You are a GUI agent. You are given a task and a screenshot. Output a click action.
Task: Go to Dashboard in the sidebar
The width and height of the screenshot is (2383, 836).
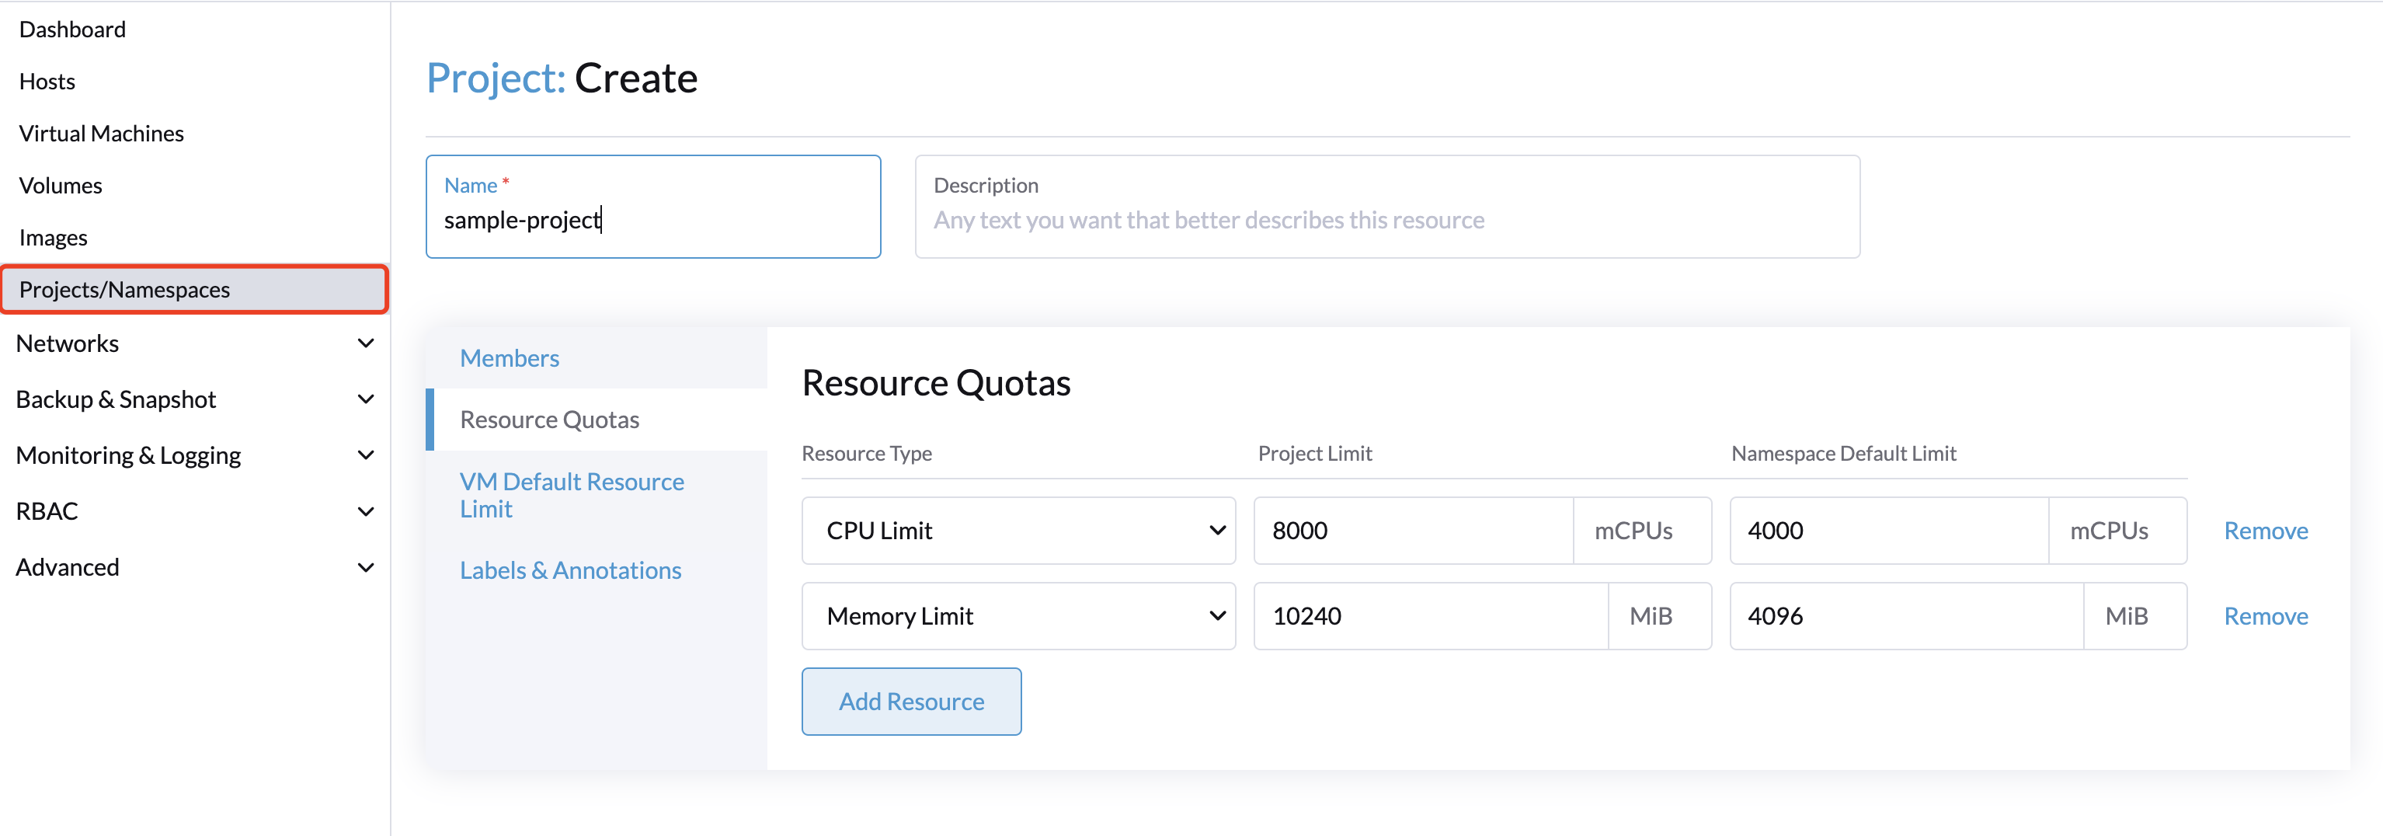[x=72, y=30]
